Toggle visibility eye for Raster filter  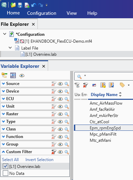[x=60, y=114]
